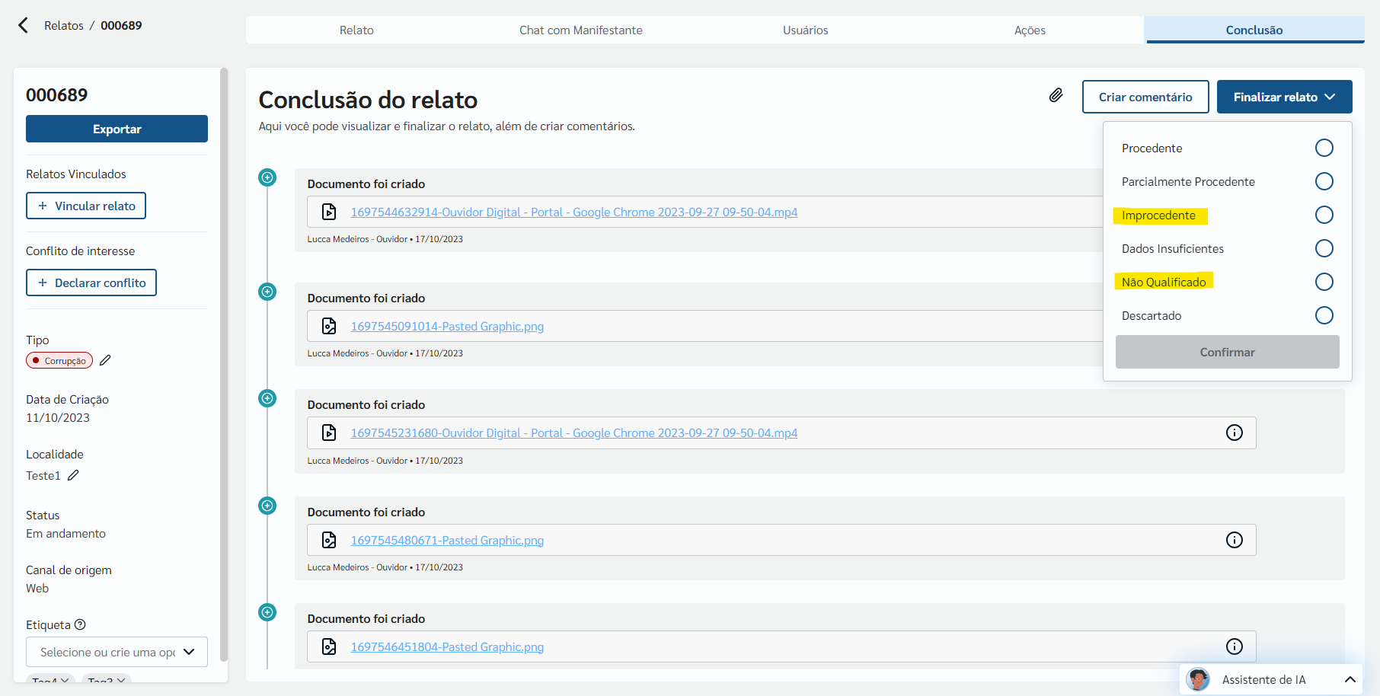Show info for 1697545480671 Pasted Graphic
The height and width of the screenshot is (696, 1380).
pyautogui.click(x=1235, y=540)
